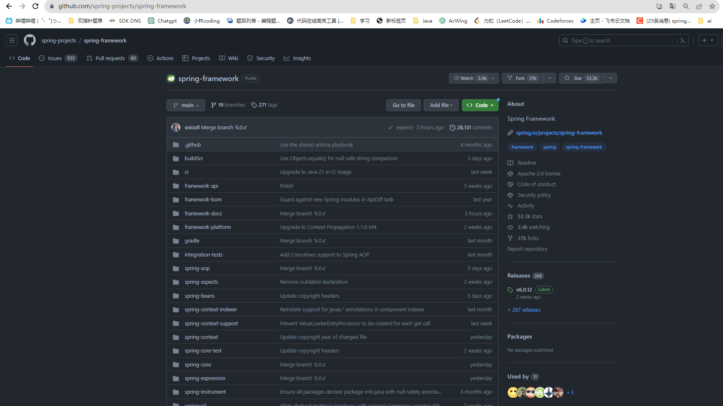
Task: Open spring.io/projects/spring-framework link
Action: click(x=559, y=133)
